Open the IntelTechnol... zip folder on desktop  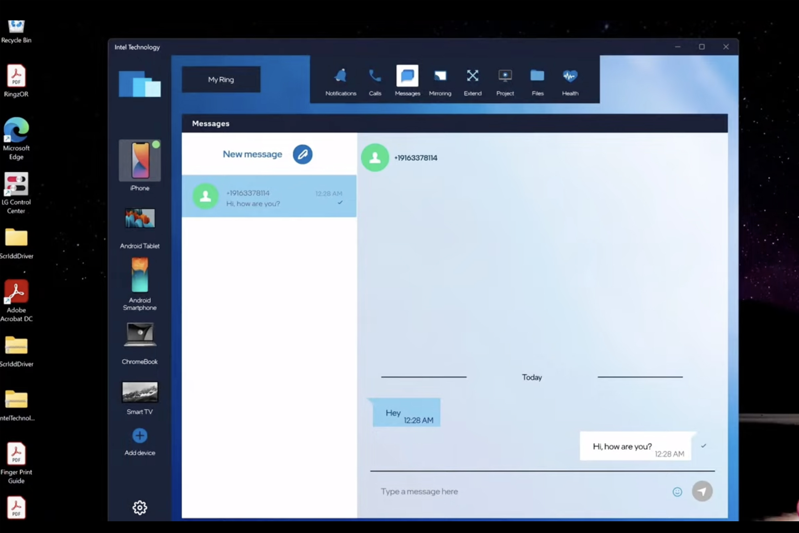[16, 405]
